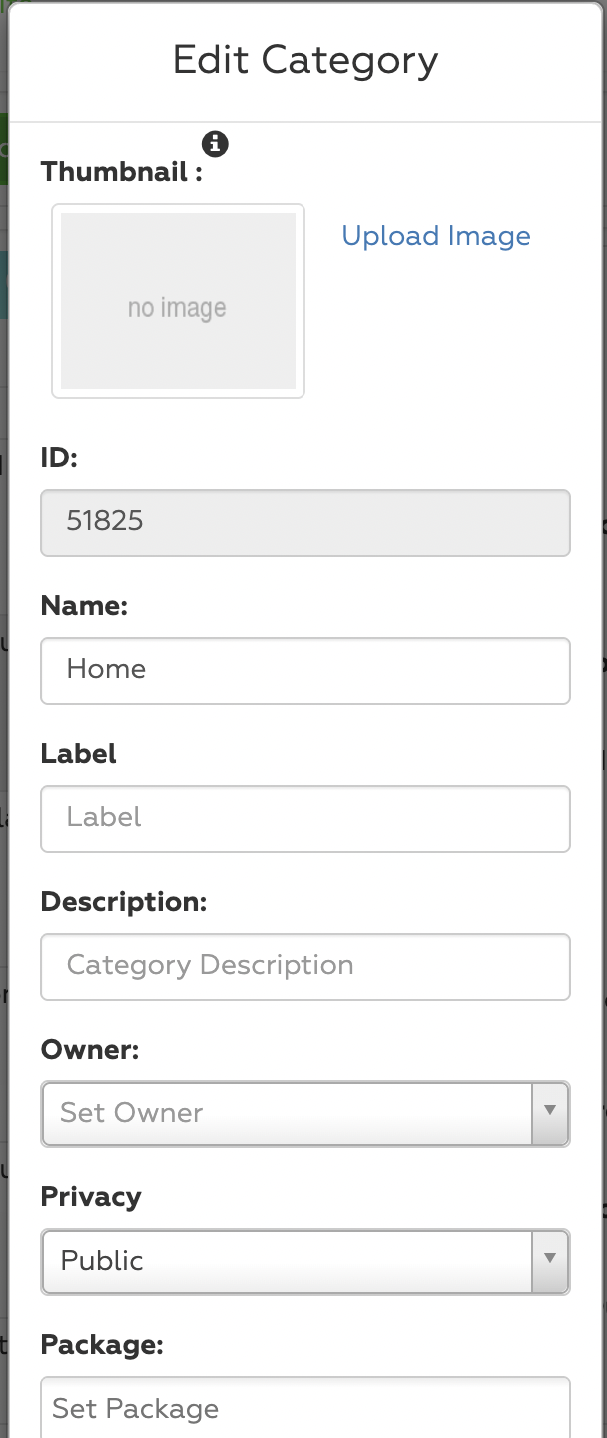Click the Edit Category dialog title

[304, 60]
